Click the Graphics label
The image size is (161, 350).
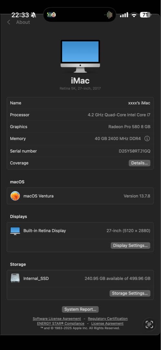coord(19,127)
